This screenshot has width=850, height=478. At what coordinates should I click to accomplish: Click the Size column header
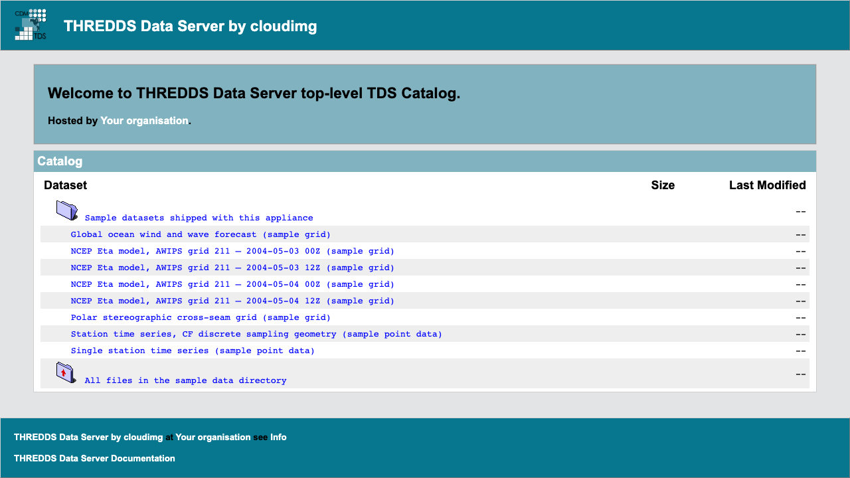(x=663, y=185)
